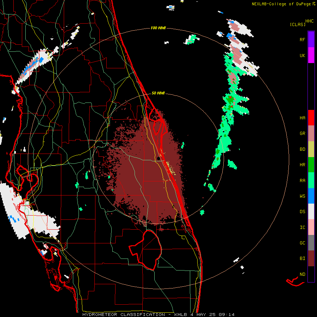Click the RA legend label

pos(302,181)
